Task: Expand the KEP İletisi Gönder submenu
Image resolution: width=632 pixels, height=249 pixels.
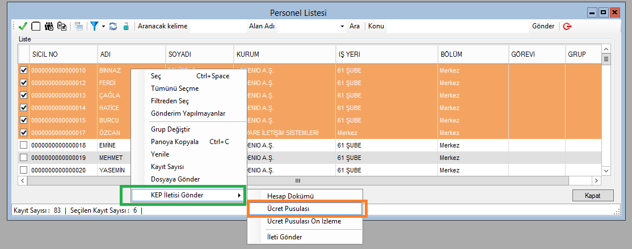Action: pos(185,195)
